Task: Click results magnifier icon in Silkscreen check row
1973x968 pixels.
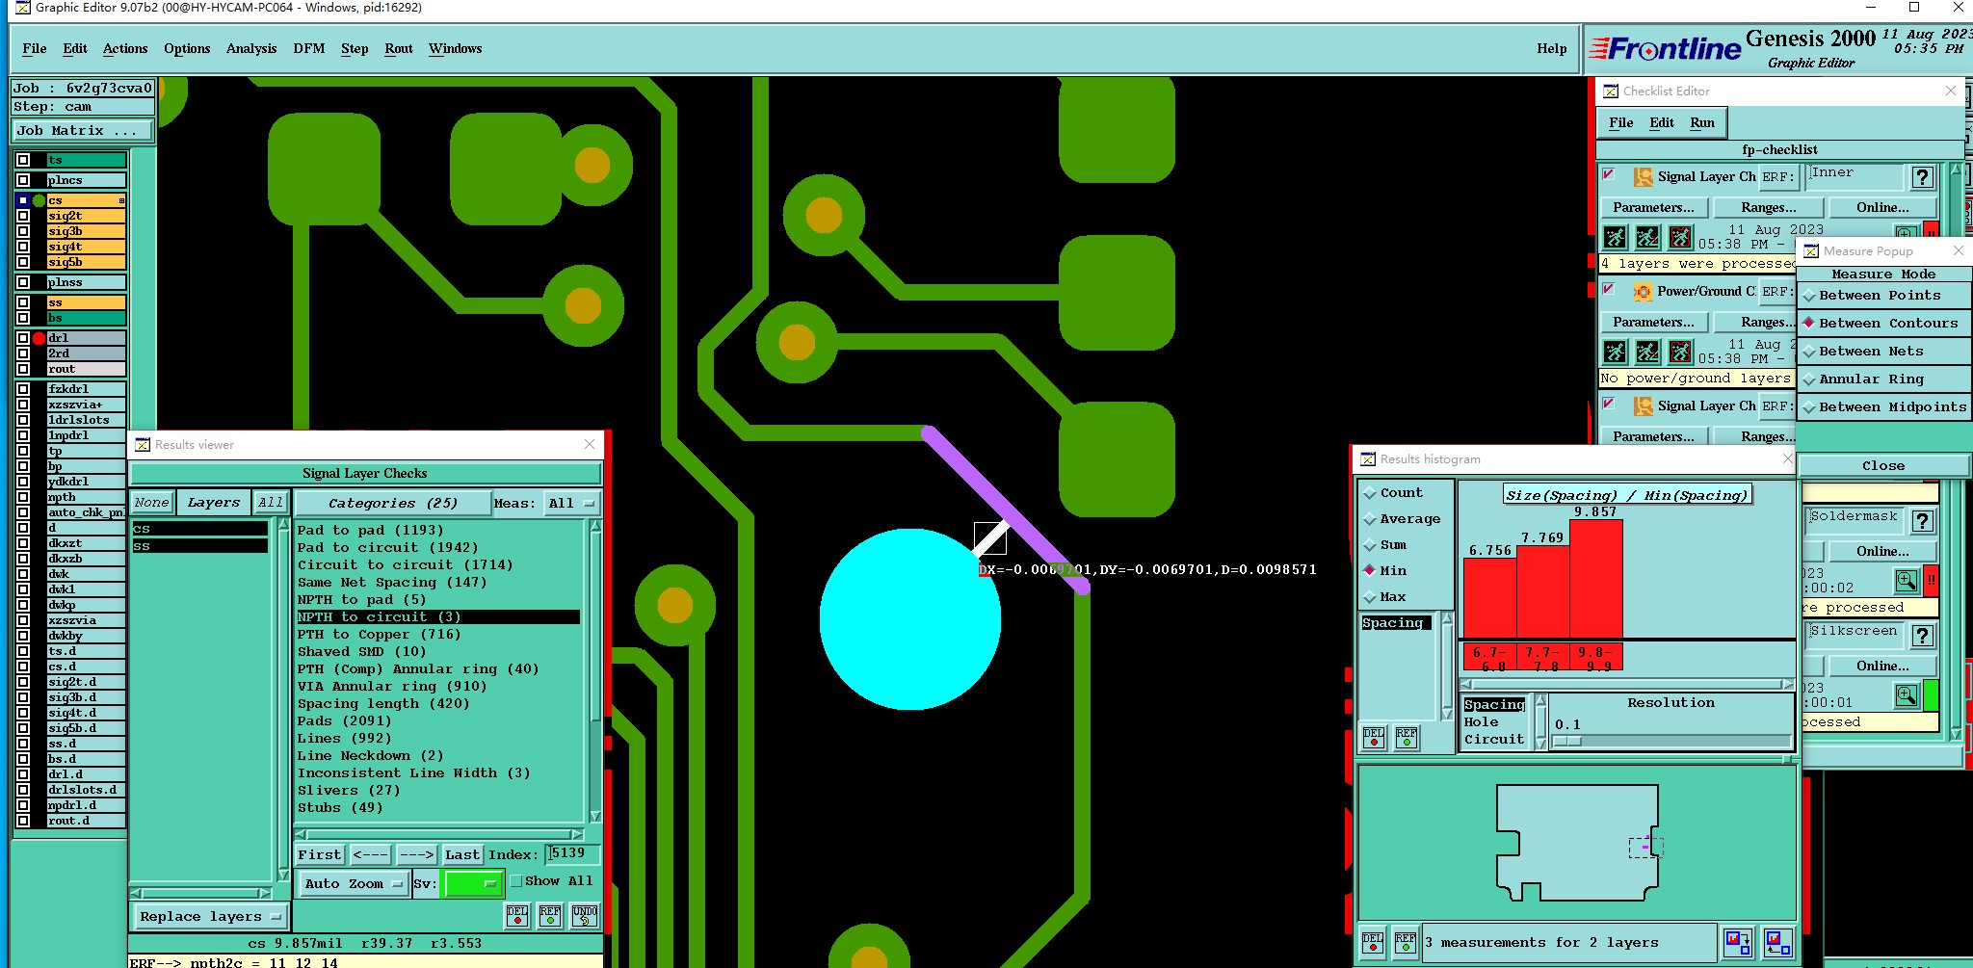Action: [1907, 695]
